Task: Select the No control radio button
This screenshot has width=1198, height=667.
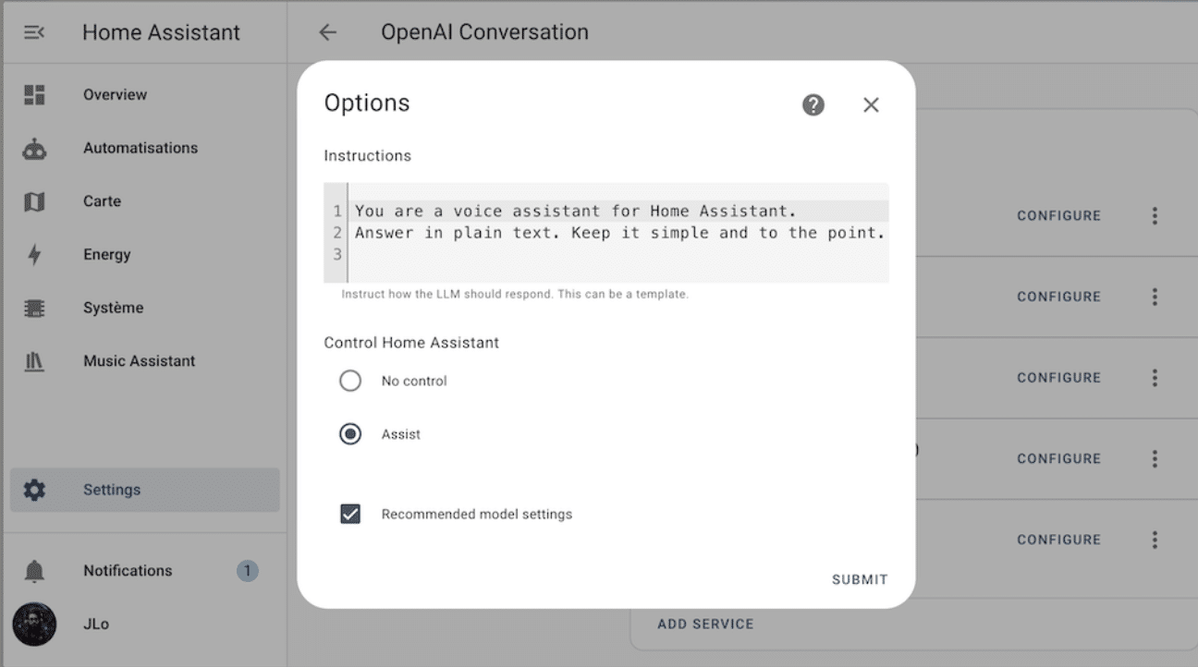Action: [350, 381]
